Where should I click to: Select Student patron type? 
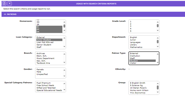[143, 61]
